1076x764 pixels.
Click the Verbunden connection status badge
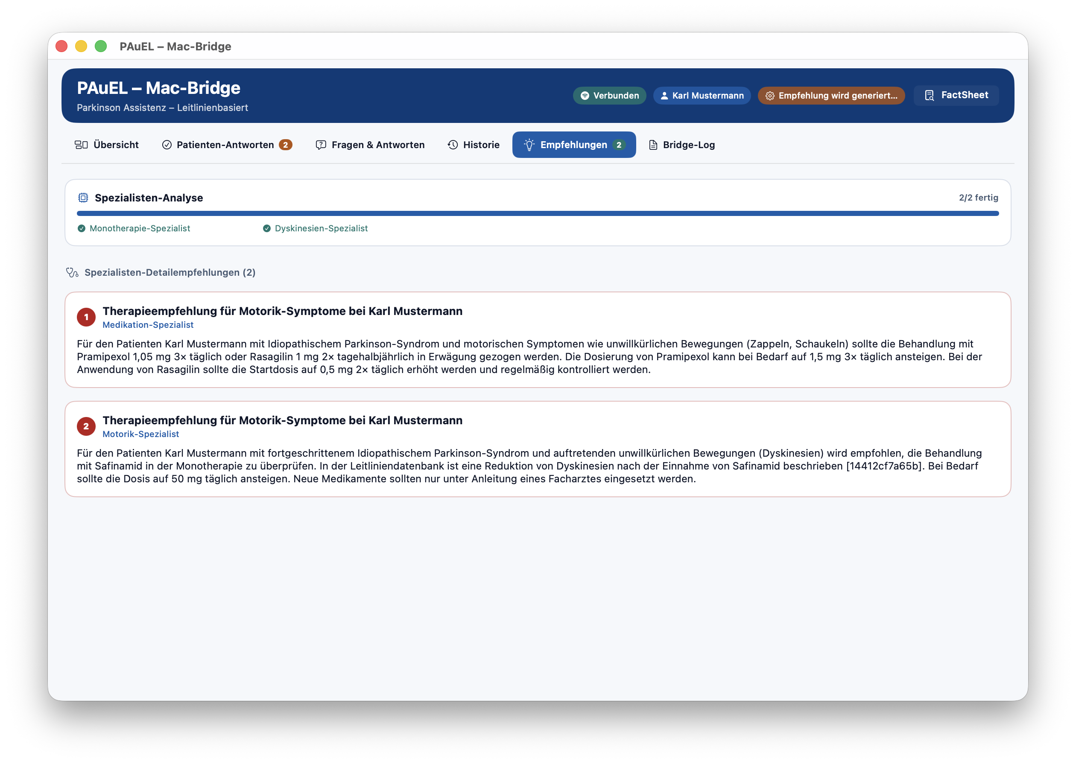(x=609, y=96)
